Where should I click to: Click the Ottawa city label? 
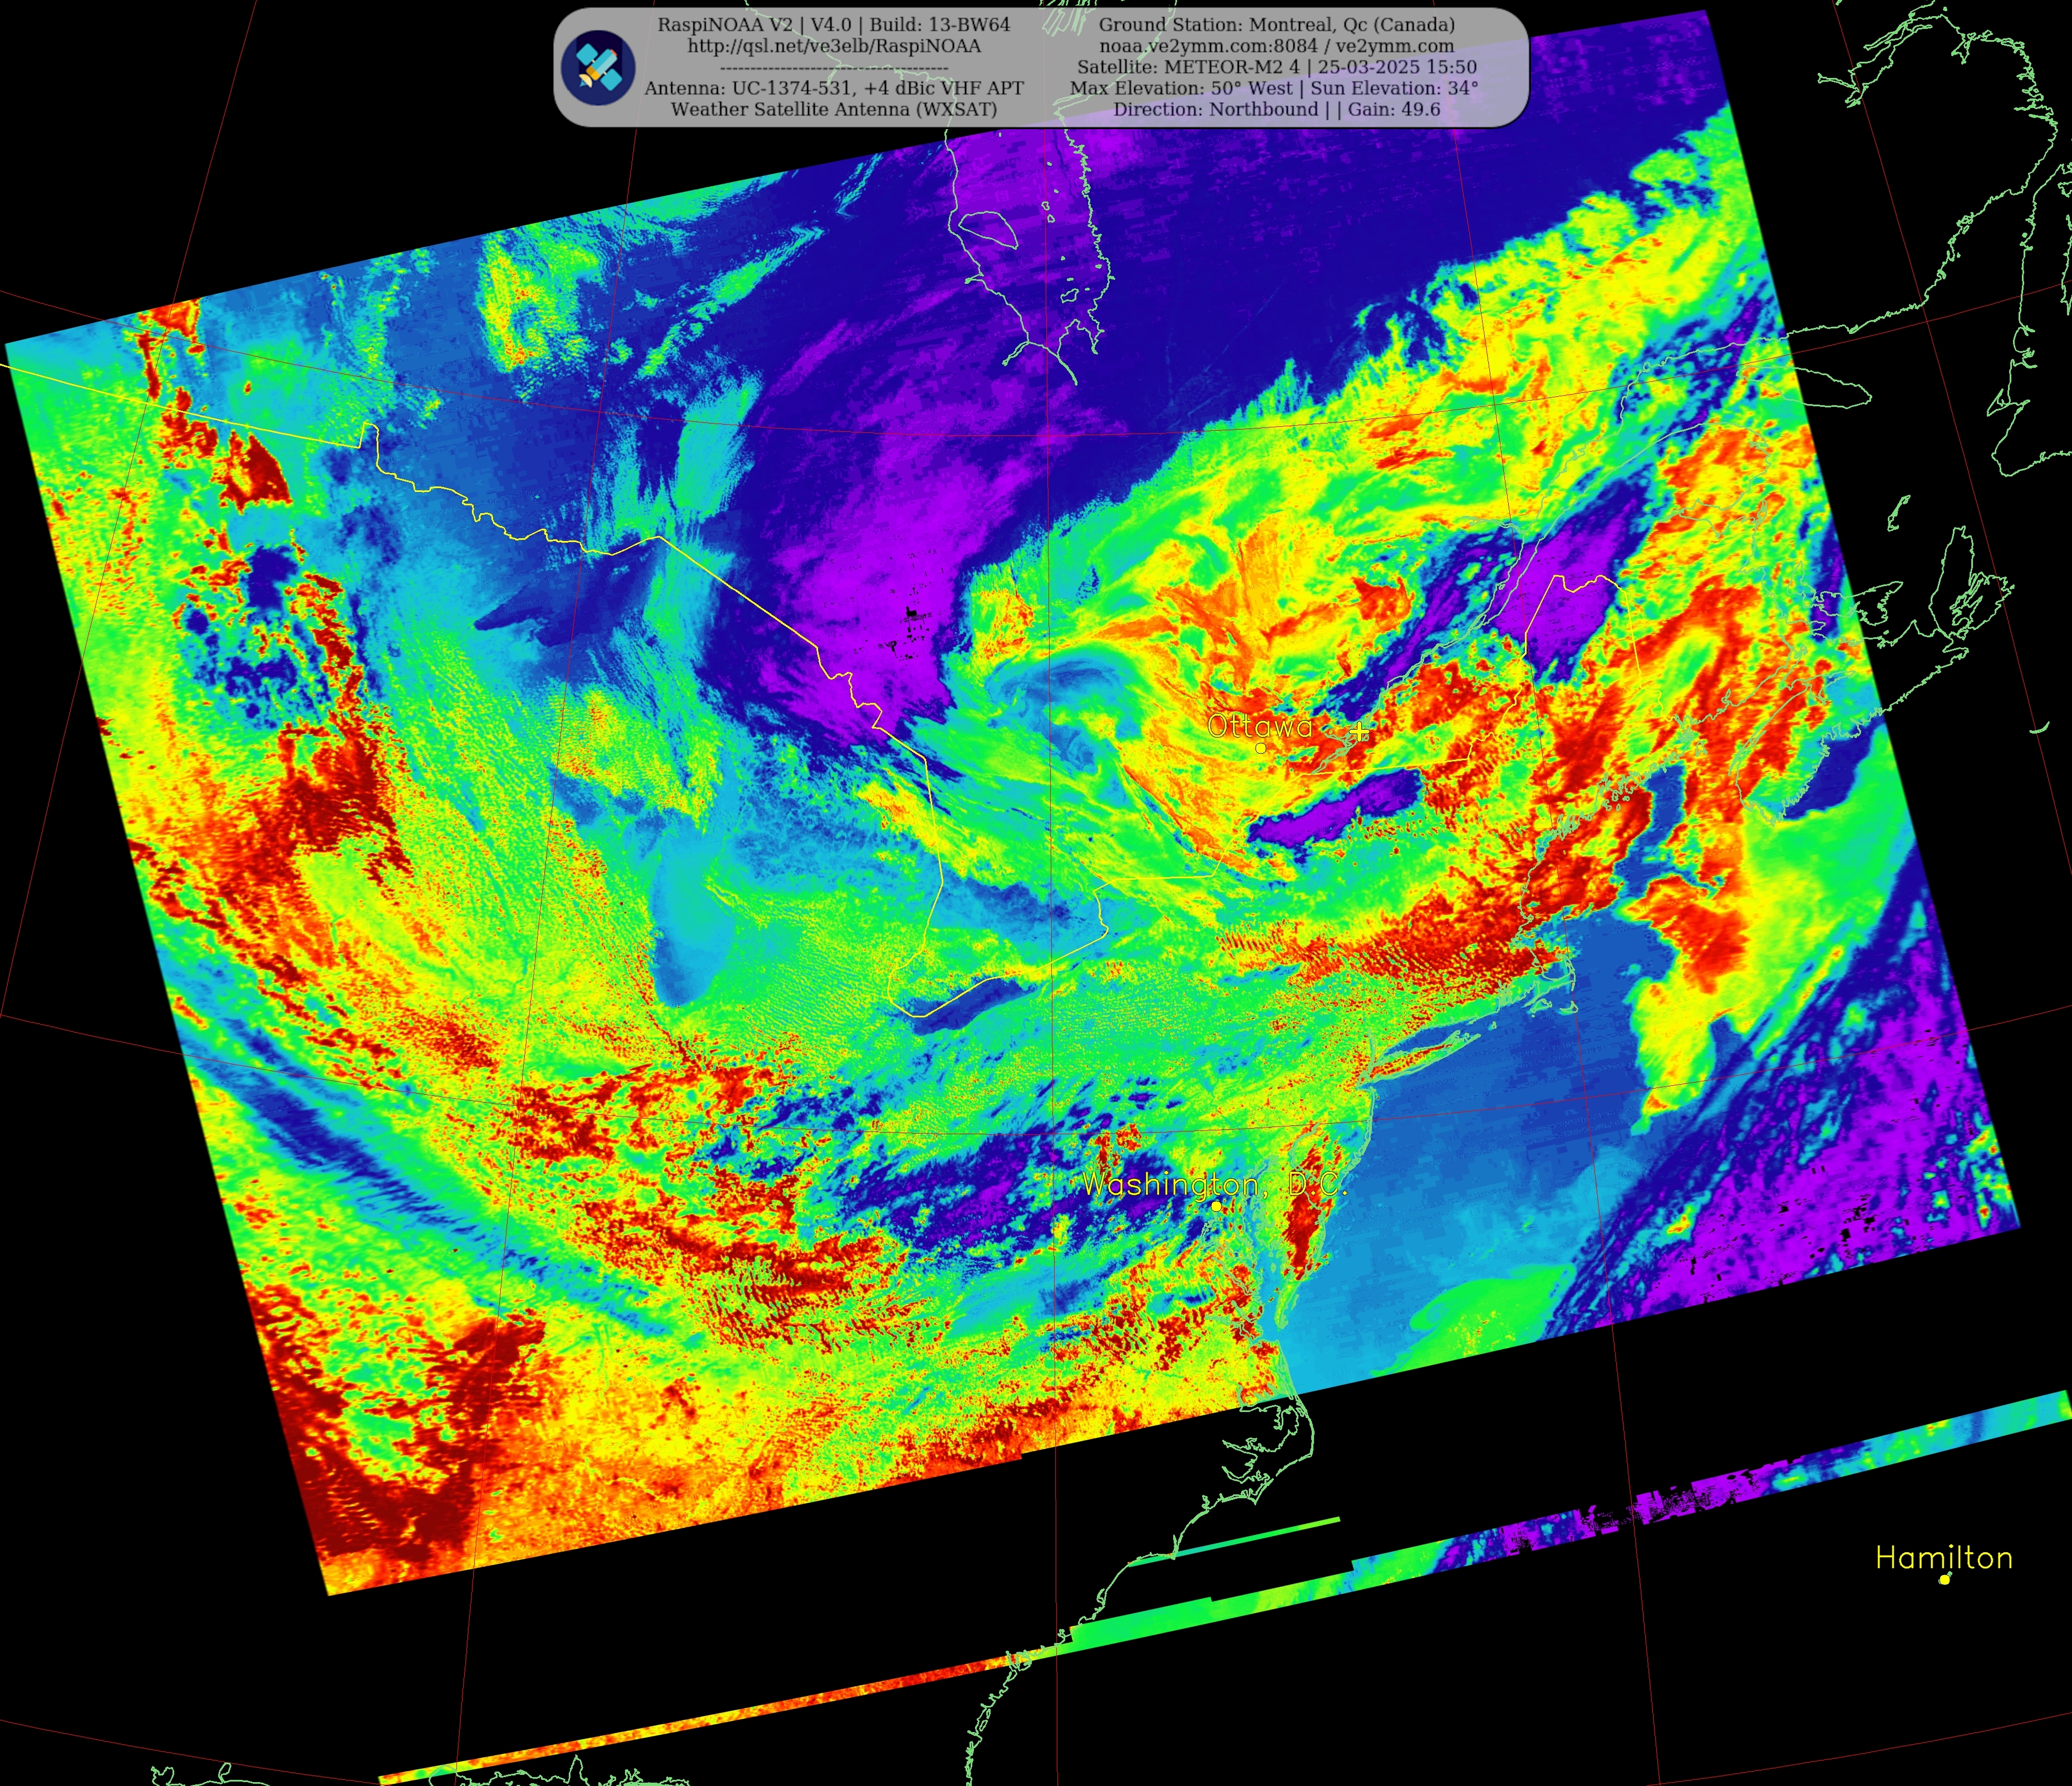[1260, 727]
